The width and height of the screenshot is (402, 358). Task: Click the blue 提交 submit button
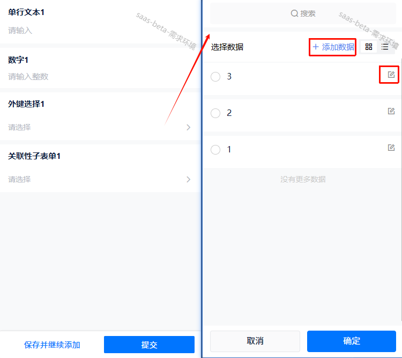click(x=149, y=345)
